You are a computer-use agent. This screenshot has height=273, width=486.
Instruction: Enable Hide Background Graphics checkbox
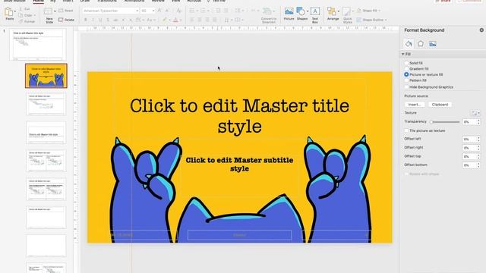[x=406, y=87]
